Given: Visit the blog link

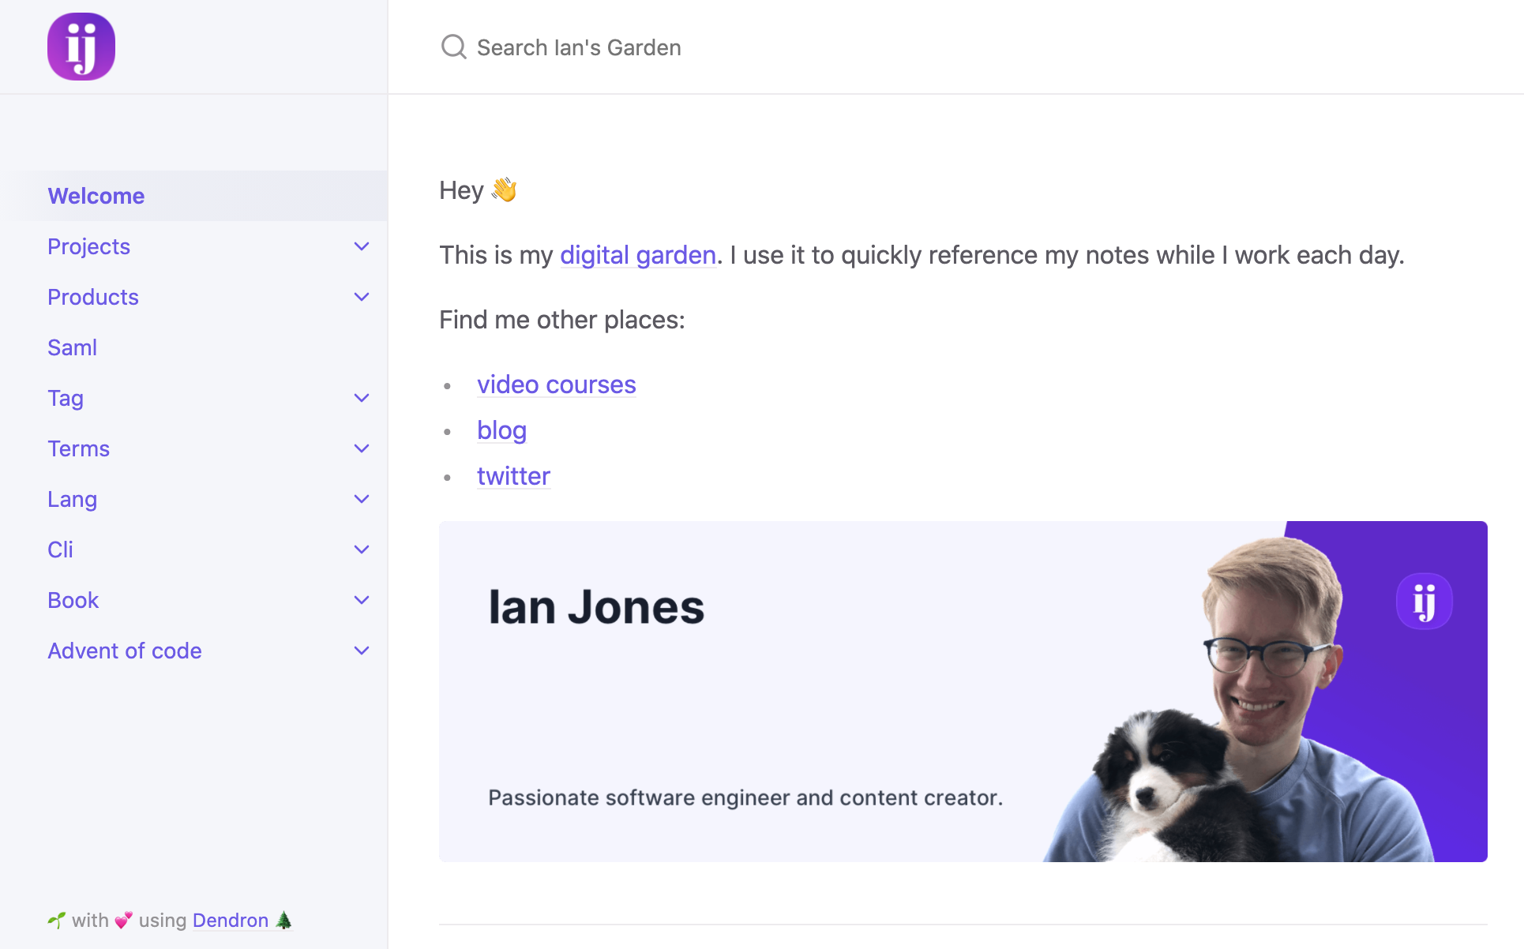Looking at the screenshot, I should (x=501, y=430).
